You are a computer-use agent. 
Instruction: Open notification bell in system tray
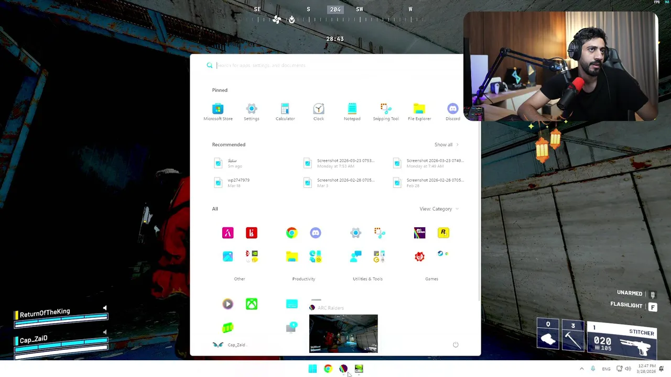coord(661,369)
